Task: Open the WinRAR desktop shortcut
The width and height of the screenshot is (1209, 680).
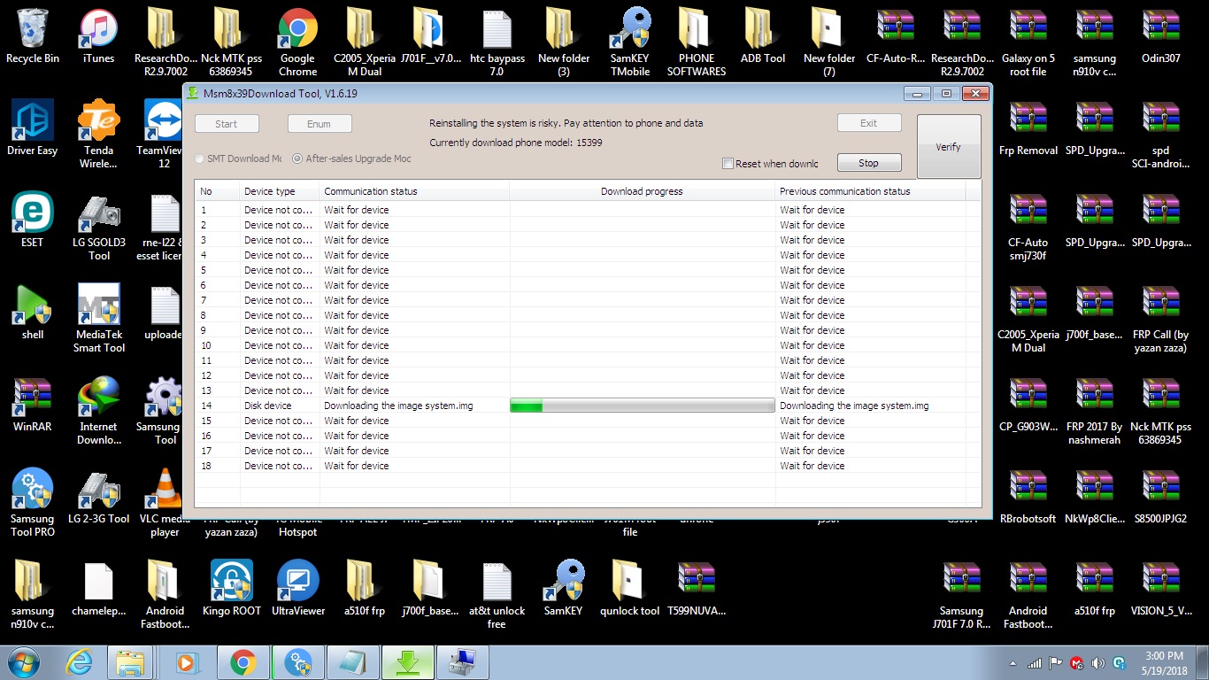Action: click(33, 404)
